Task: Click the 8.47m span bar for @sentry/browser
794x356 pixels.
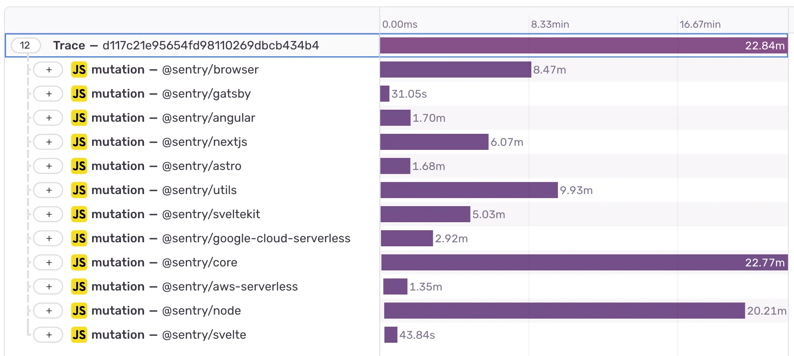Action: [455, 70]
